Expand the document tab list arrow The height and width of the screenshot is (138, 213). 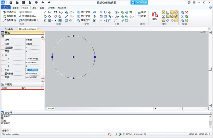(209, 29)
